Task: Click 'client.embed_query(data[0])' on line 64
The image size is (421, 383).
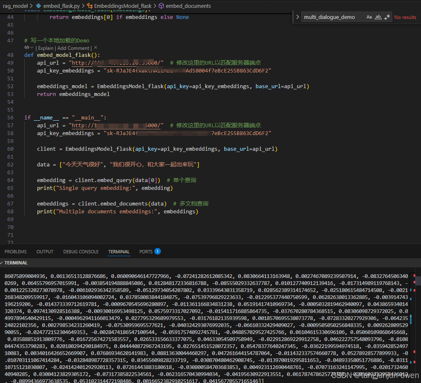Action: [118, 180]
